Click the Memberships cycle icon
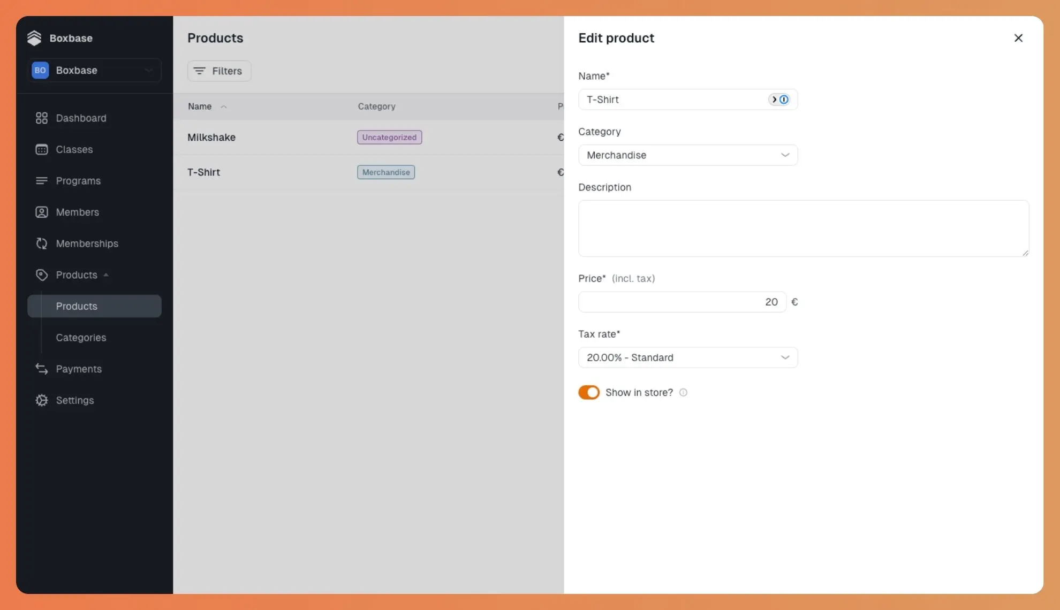This screenshot has height=610, width=1060. [41, 243]
